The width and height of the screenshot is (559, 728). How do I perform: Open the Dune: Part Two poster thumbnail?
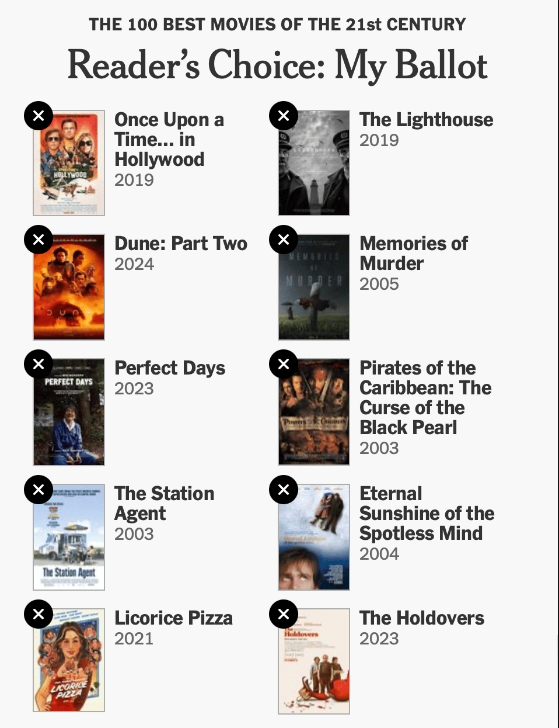69,287
